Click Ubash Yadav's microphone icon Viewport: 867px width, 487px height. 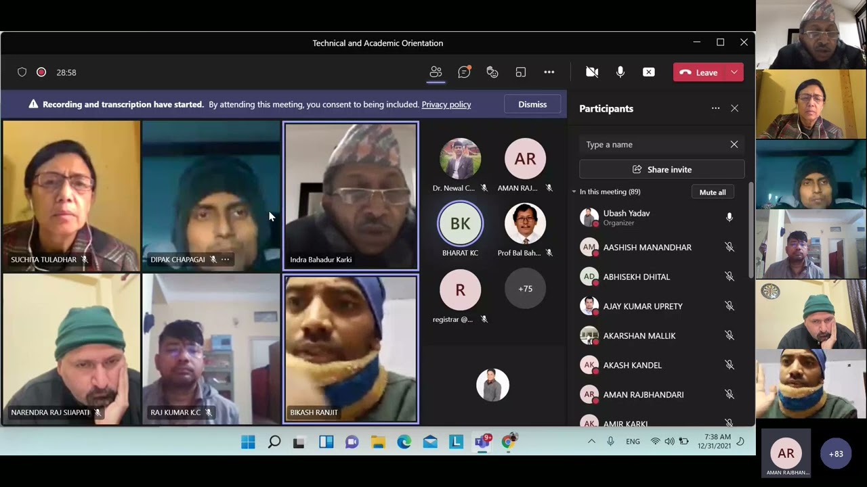pyautogui.click(x=729, y=217)
